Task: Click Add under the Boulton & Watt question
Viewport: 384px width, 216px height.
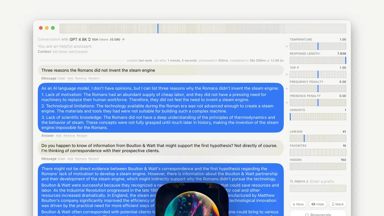Action: (70, 159)
